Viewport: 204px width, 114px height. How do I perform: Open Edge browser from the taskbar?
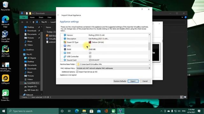coord(77,111)
